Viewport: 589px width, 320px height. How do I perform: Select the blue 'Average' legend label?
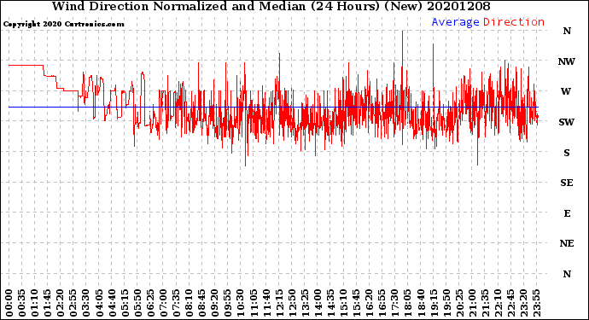click(x=455, y=22)
